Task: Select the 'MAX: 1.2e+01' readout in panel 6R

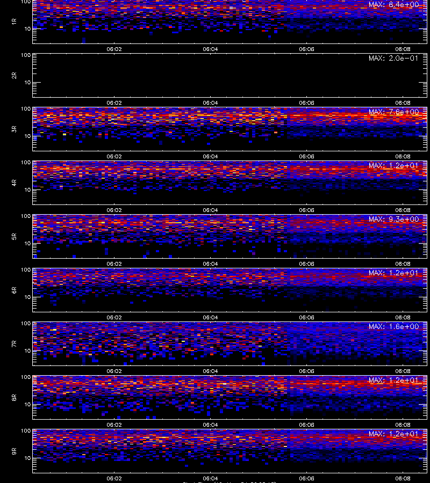Action: coord(393,273)
